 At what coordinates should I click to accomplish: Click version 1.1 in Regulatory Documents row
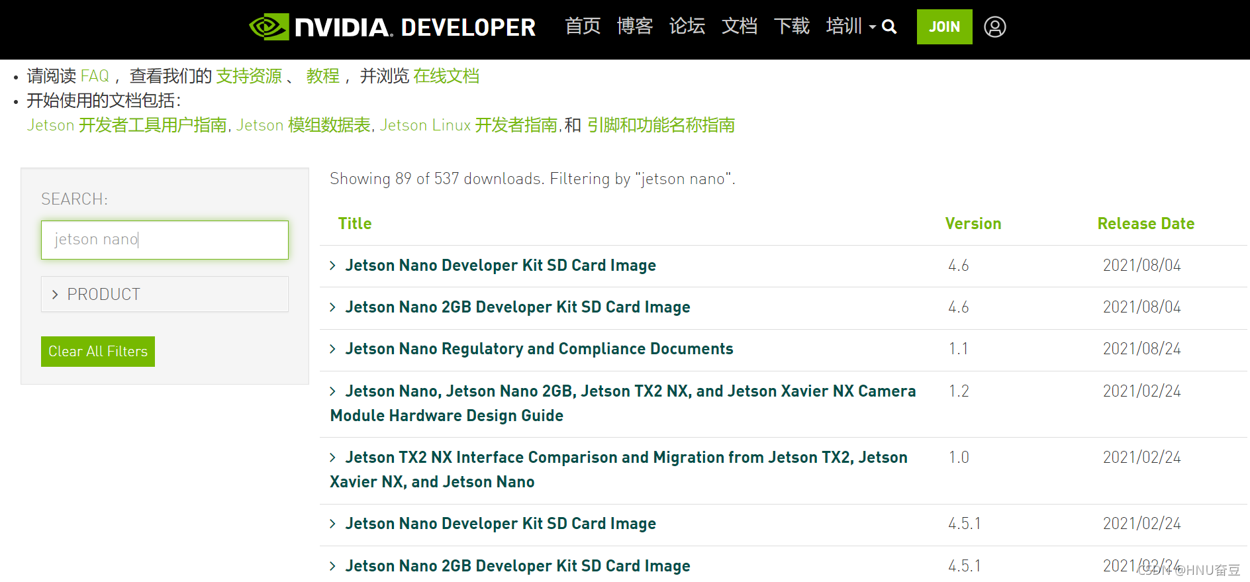point(958,349)
